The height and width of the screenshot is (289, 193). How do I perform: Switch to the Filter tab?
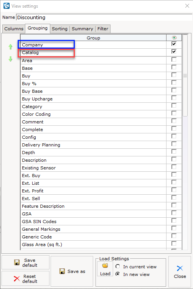click(x=103, y=29)
